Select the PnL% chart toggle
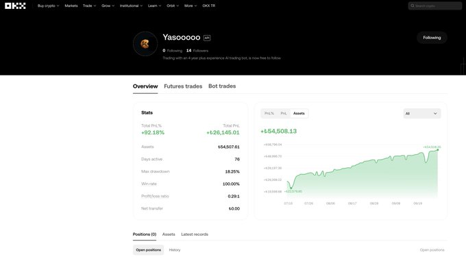466x270 pixels. pos(269,114)
